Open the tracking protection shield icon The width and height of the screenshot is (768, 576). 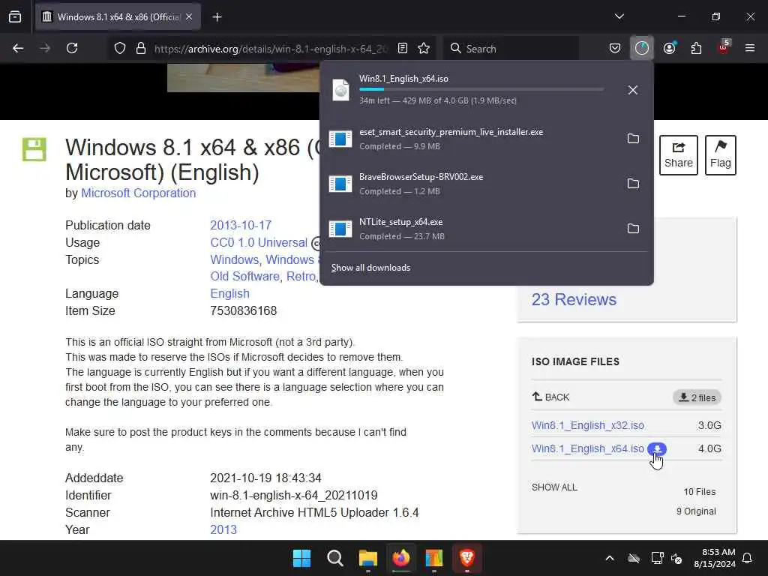[x=120, y=48]
